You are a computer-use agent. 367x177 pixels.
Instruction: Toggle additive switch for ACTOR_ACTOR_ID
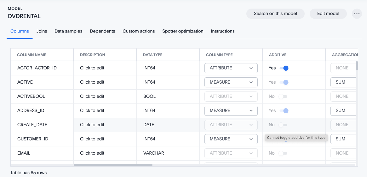coord(284,68)
